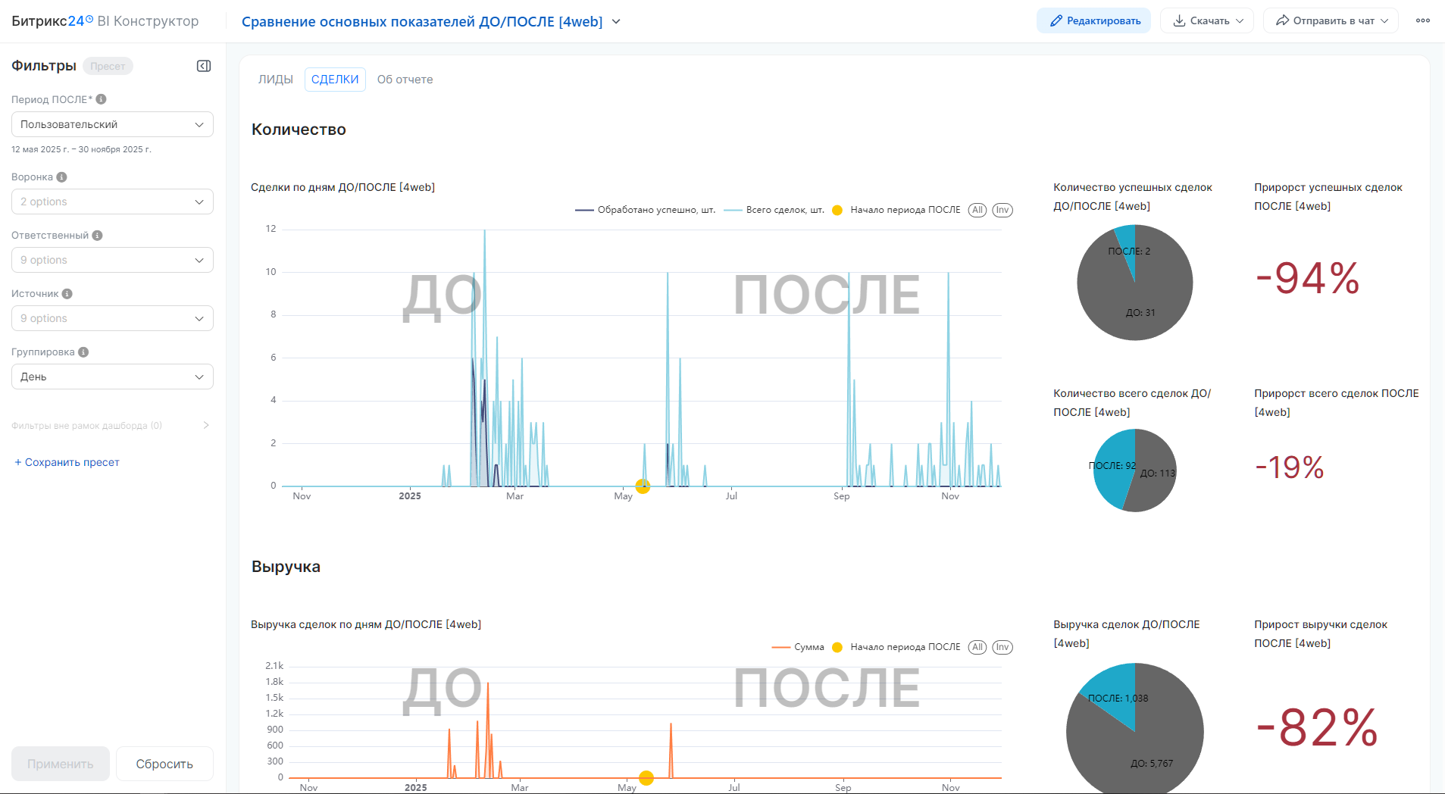Open the three-dot more options menu

1422,20
